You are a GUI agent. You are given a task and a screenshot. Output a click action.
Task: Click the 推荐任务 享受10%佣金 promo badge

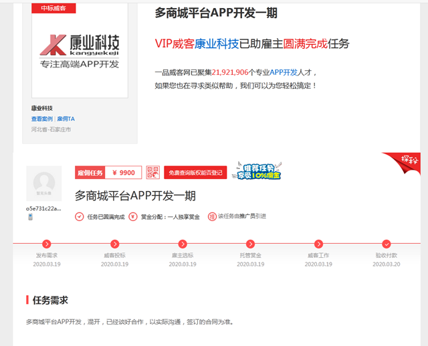(x=257, y=171)
